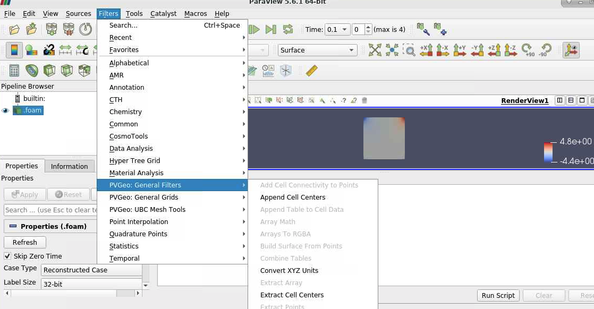
Task: Click the Slice filter cube icon
Action: (x=66, y=71)
